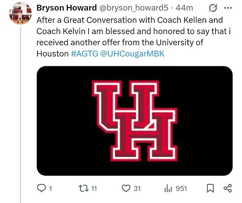Click the reply count 1

pyautogui.click(x=51, y=188)
